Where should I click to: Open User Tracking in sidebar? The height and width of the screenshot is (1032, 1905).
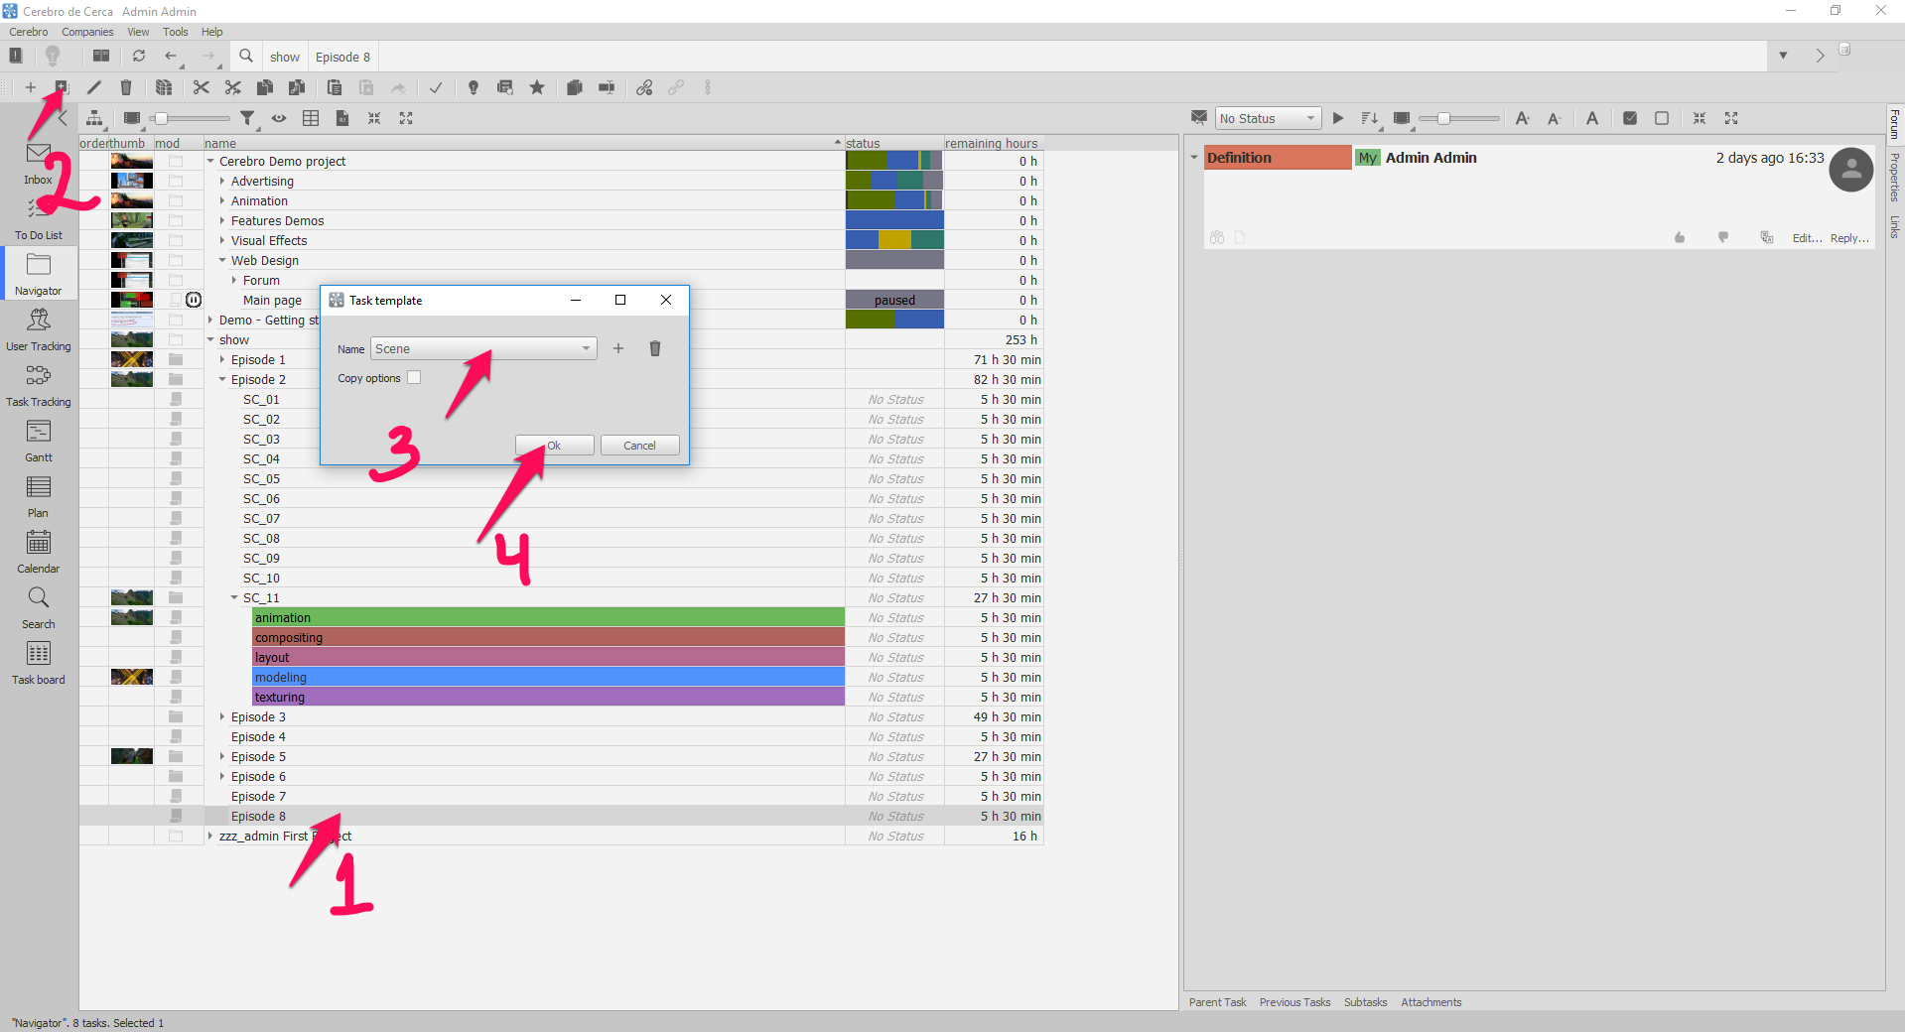[39, 329]
